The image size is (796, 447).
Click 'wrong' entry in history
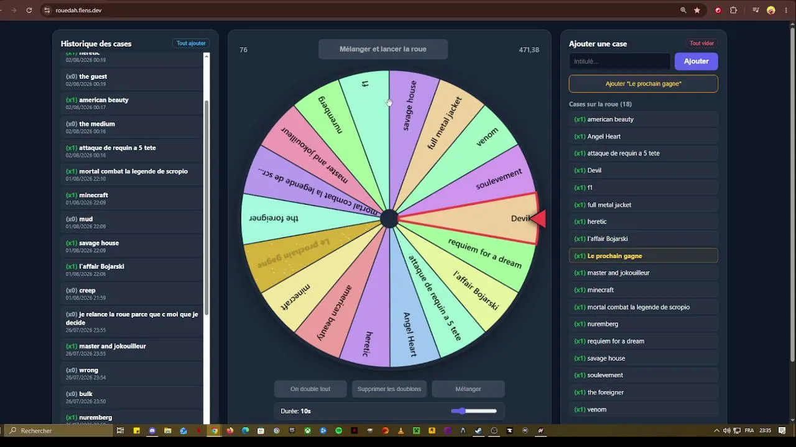pyautogui.click(x=132, y=373)
